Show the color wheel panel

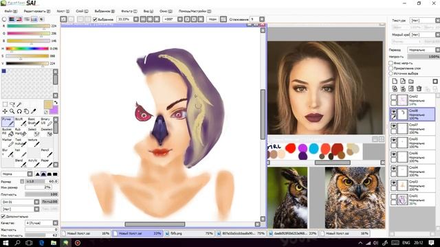pyautogui.click(x=4, y=19)
